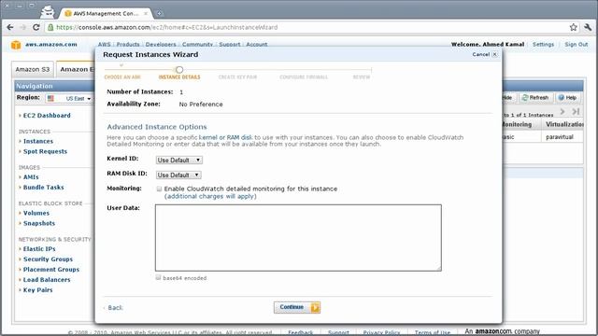Reload the page with refresh icon
Viewport: 598px width, 336px height.
coord(36,27)
